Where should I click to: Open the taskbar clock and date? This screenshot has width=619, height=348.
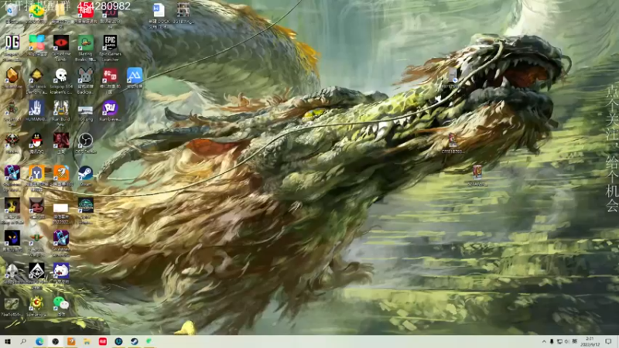pyautogui.click(x=590, y=342)
